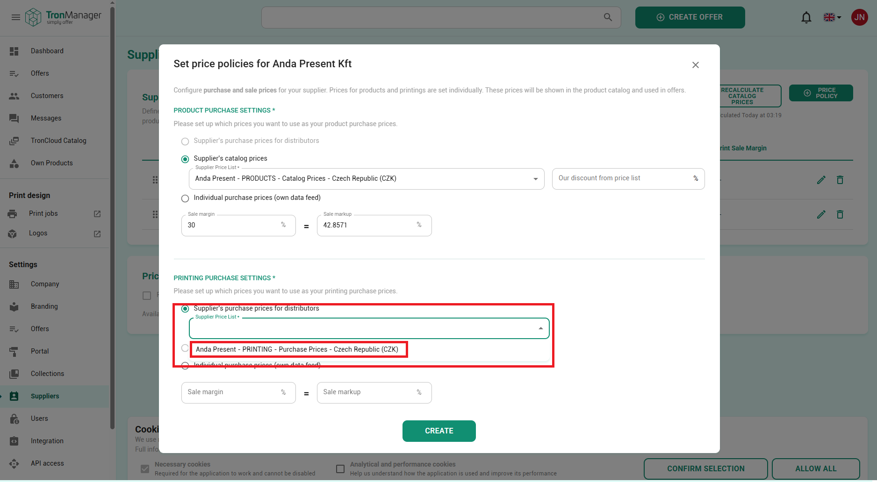Open the language flag selector
The height and width of the screenshot is (482, 877).
pos(832,17)
